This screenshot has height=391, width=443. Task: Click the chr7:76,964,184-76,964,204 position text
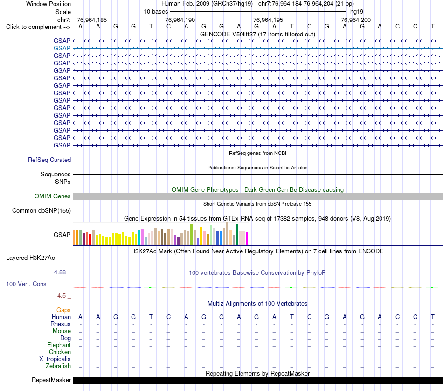306,4
